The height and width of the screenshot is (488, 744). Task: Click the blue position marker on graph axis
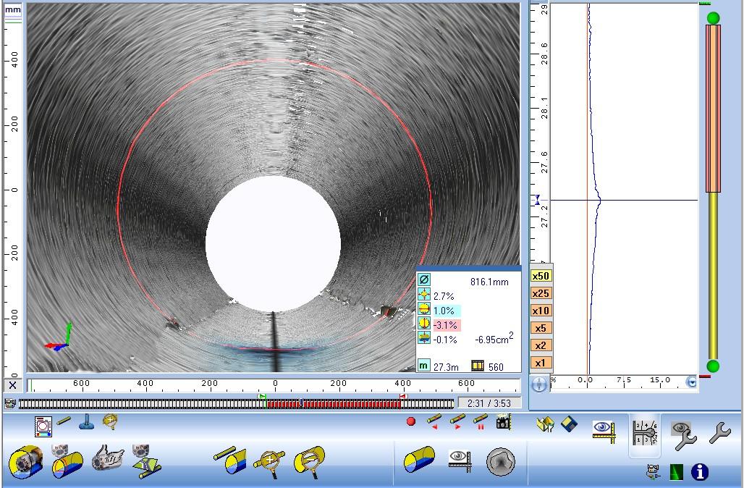click(x=537, y=200)
